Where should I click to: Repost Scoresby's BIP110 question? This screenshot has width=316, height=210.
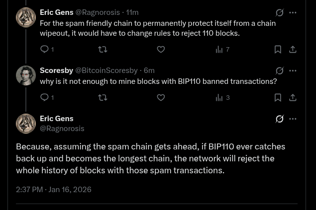(103, 97)
